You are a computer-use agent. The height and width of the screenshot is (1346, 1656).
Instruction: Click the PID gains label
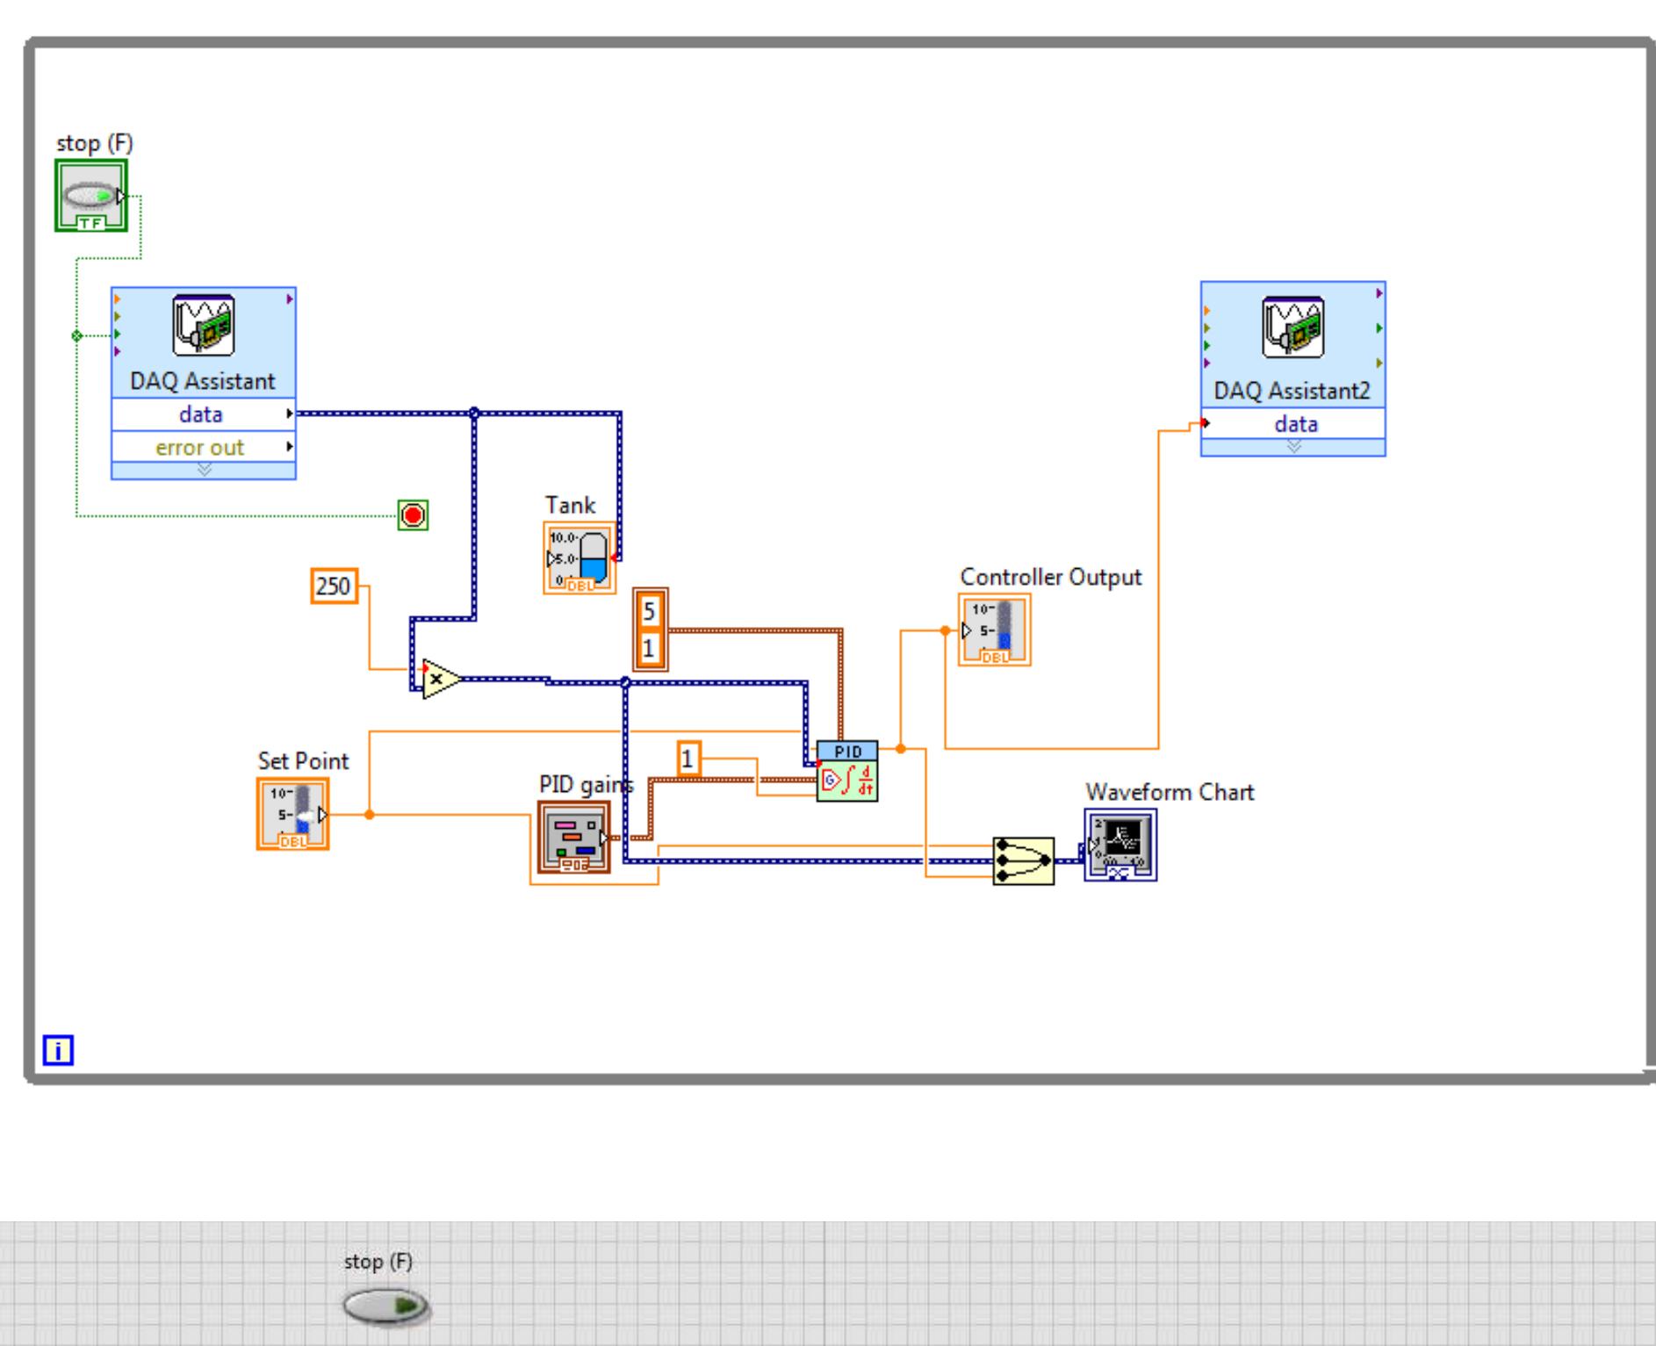pyautogui.click(x=586, y=784)
